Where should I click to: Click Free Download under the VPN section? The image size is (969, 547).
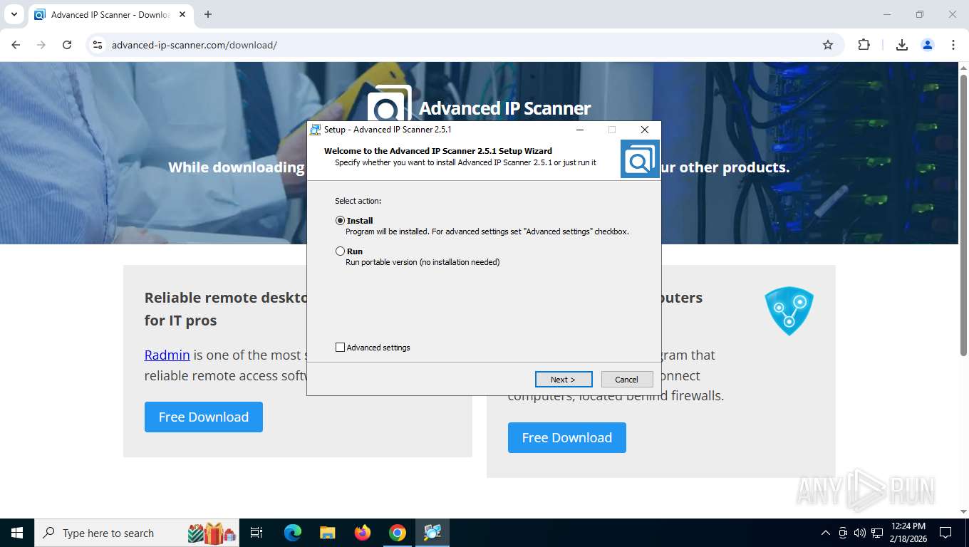click(x=567, y=438)
